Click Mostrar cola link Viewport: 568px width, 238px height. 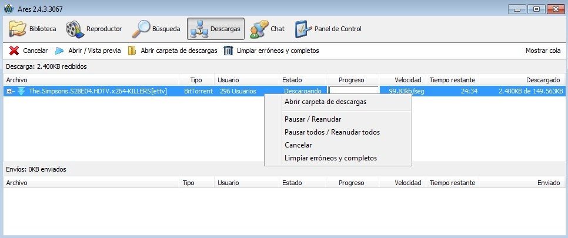pos(543,51)
